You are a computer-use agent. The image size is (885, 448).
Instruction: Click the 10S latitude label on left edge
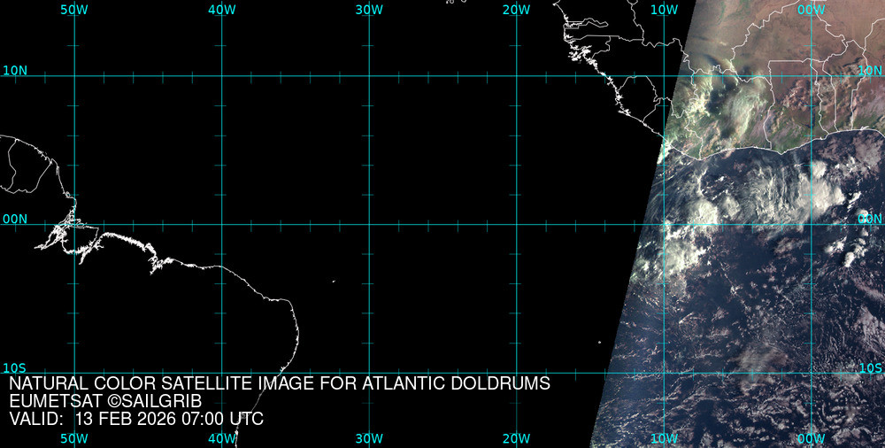tap(15, 367)
